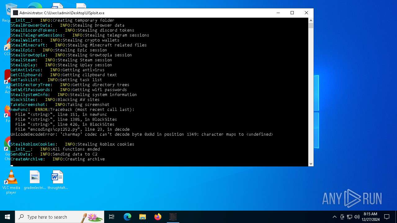397x223 pixels.
Task: Click the 'StealDiscordTokens:' log line
Action: [x=72, y=30]
